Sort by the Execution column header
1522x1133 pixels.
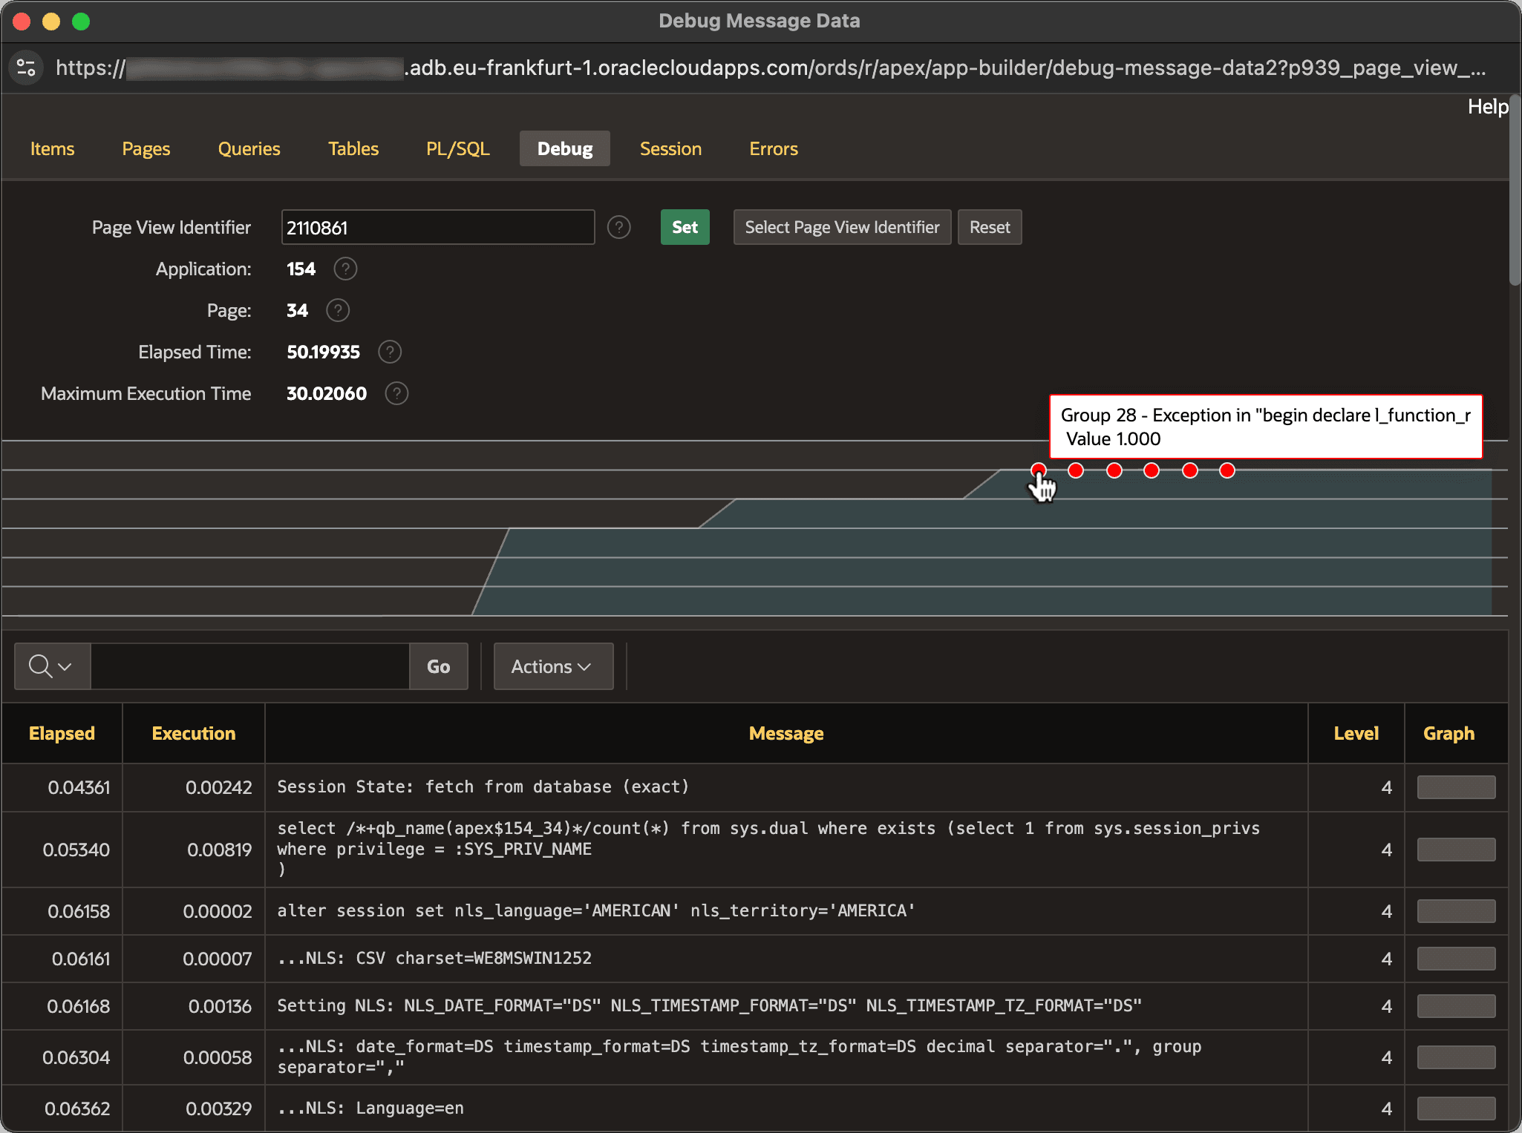(193, 733)
